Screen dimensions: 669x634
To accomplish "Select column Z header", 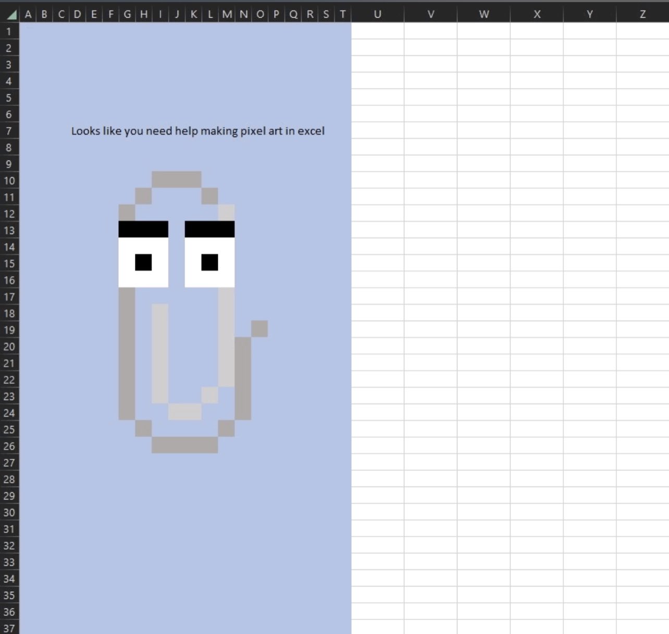I will pyautogui.click(x=643, y=14).
